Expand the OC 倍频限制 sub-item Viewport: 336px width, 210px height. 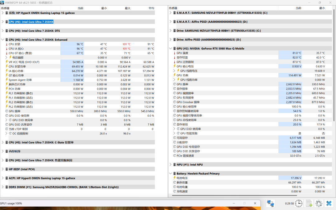point(7,133)
